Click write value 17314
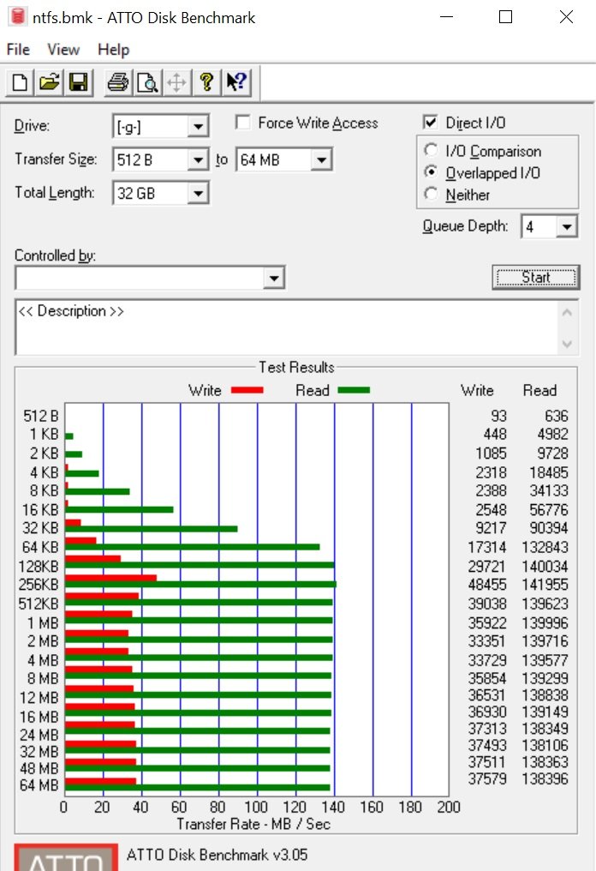 [487, 547]
